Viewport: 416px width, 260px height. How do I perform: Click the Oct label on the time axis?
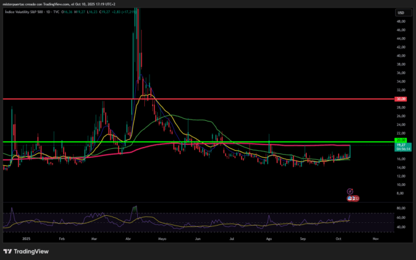pyautogui.click(x=338, y=239)
